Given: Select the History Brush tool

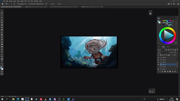Looking at the screenshot, I should (2, 37).
